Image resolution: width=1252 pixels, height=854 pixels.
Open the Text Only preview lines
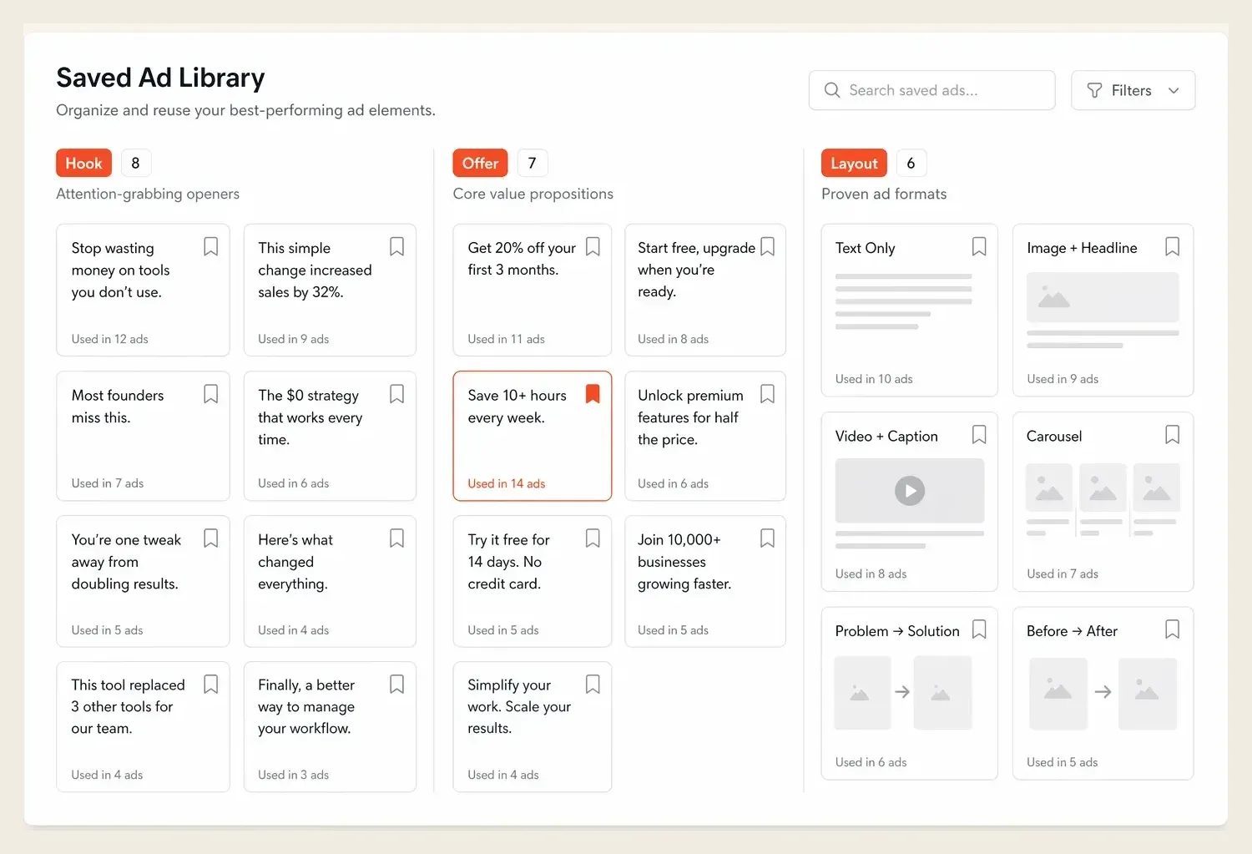pyautogui.click(x=903, y=301)
